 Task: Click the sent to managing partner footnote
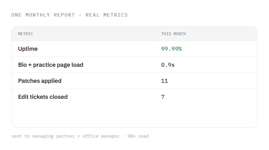43,136
